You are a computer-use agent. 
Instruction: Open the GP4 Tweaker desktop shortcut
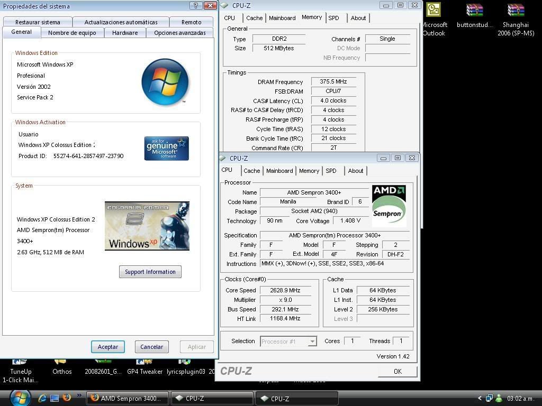pos(145,367)
